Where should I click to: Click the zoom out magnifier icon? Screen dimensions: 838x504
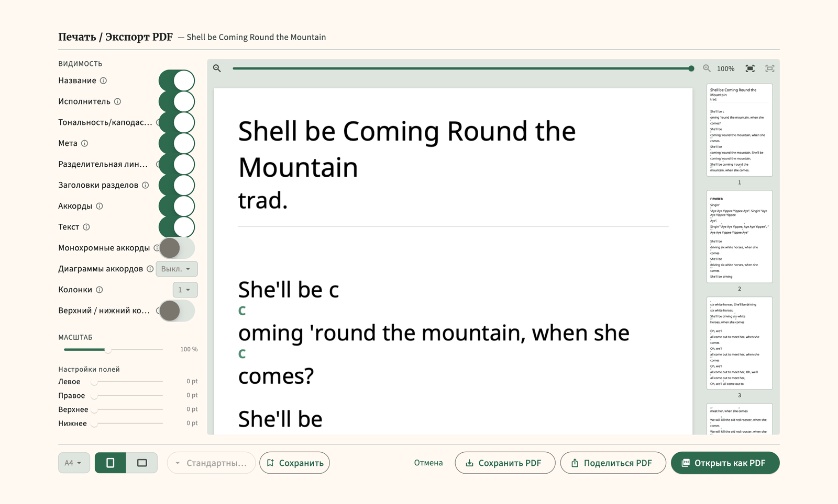[x=217, y=68]
